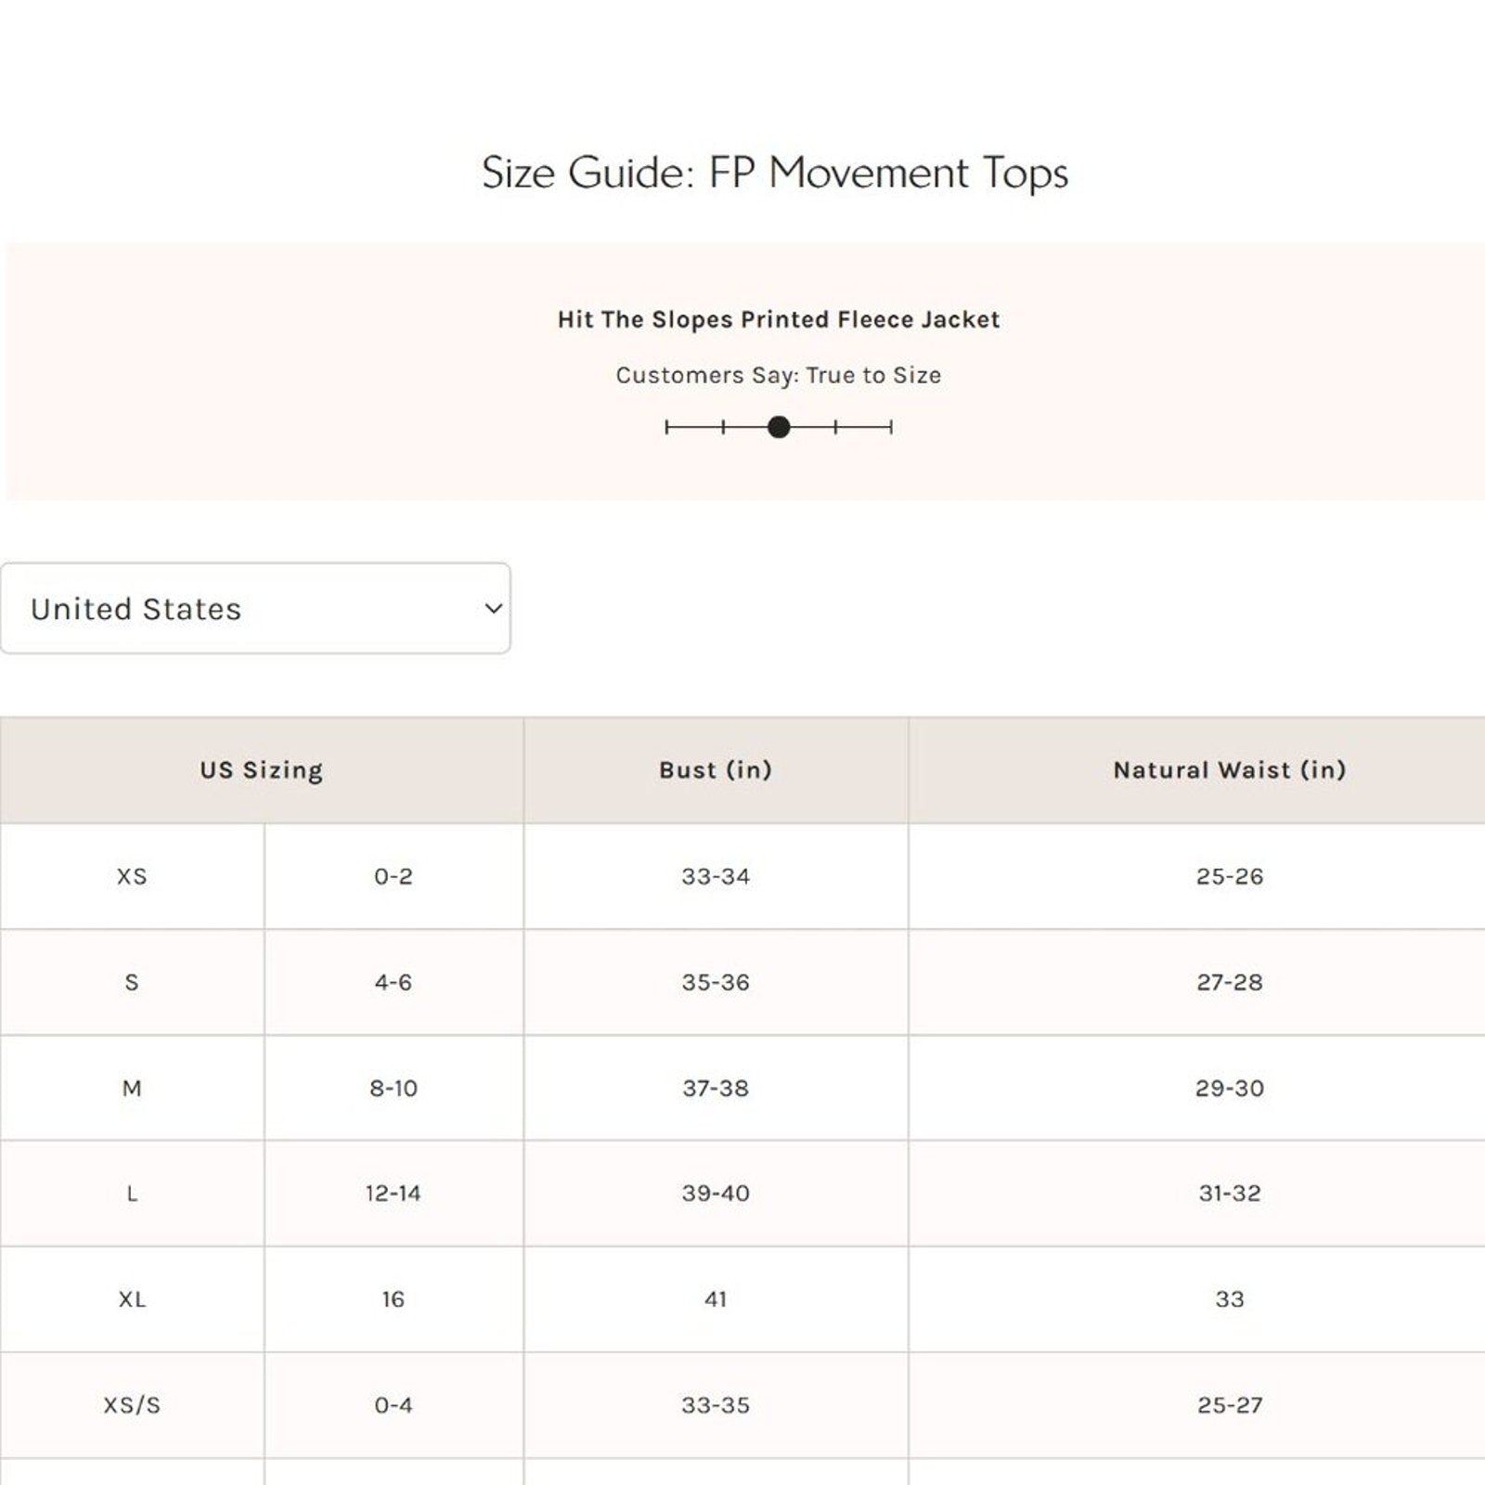Click the 31-32 natural waist cell

click(x=1229, y=1194)
